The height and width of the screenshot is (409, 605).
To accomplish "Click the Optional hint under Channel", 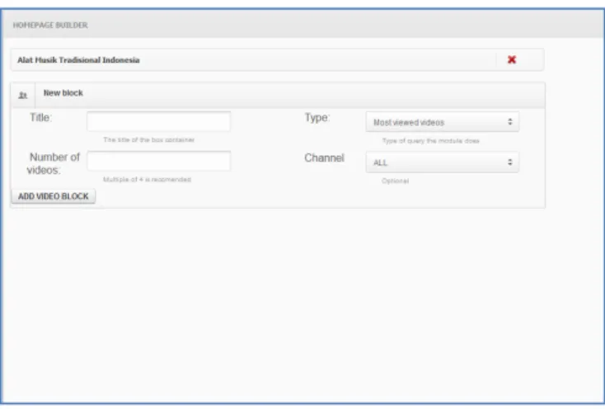I will [x=395, y=181].
